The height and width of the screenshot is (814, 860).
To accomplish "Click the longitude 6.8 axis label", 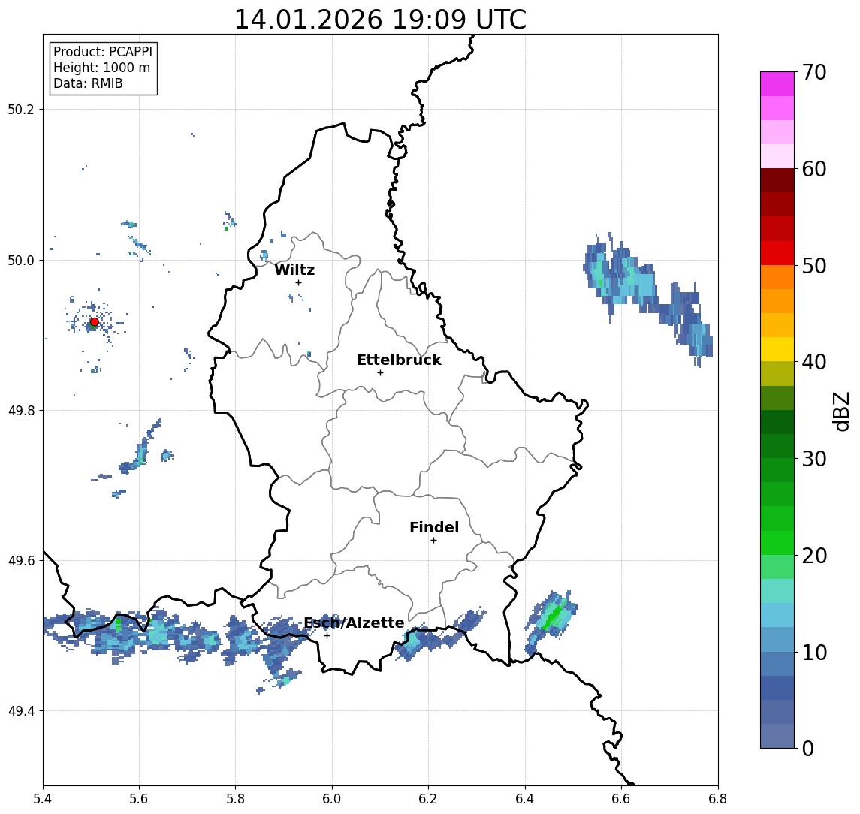I will click(x=717, y=799).
